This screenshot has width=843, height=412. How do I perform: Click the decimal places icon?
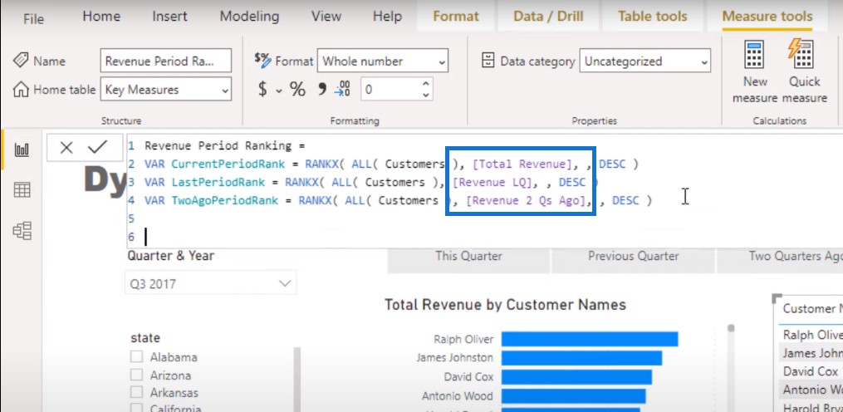click(342, 89)
